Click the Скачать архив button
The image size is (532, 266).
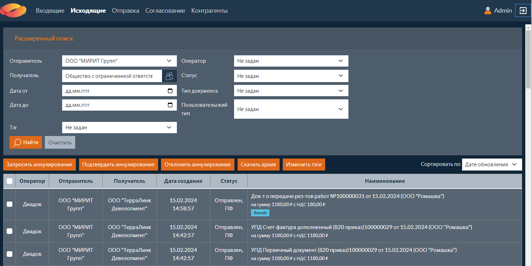pyautogui.click(x=259, y=165)
